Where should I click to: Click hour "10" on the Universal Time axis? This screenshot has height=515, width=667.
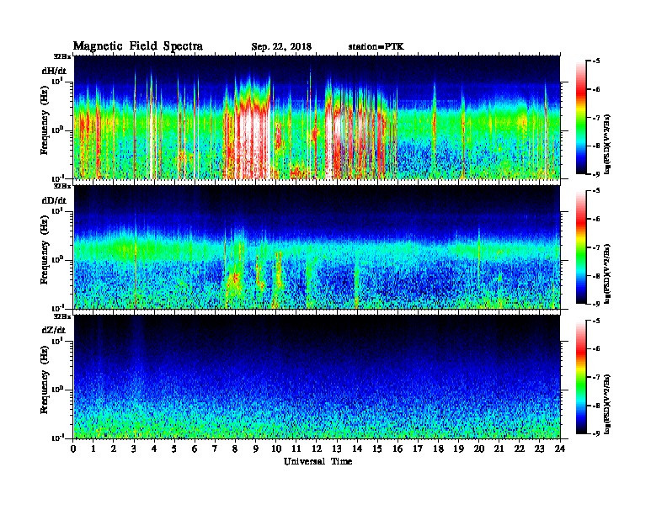pos(276,449)
